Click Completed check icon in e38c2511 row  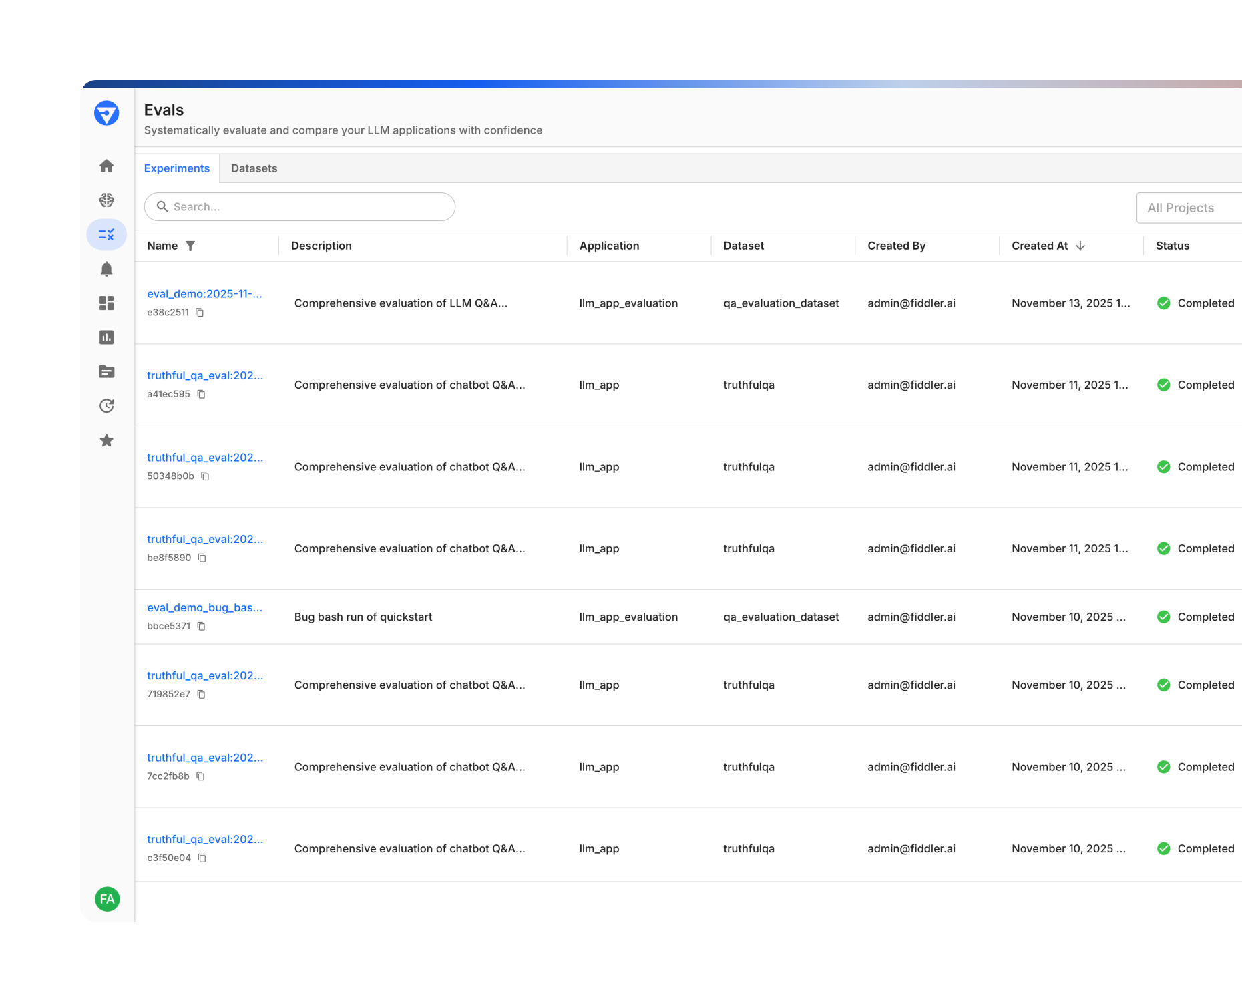click(1164, 303)
